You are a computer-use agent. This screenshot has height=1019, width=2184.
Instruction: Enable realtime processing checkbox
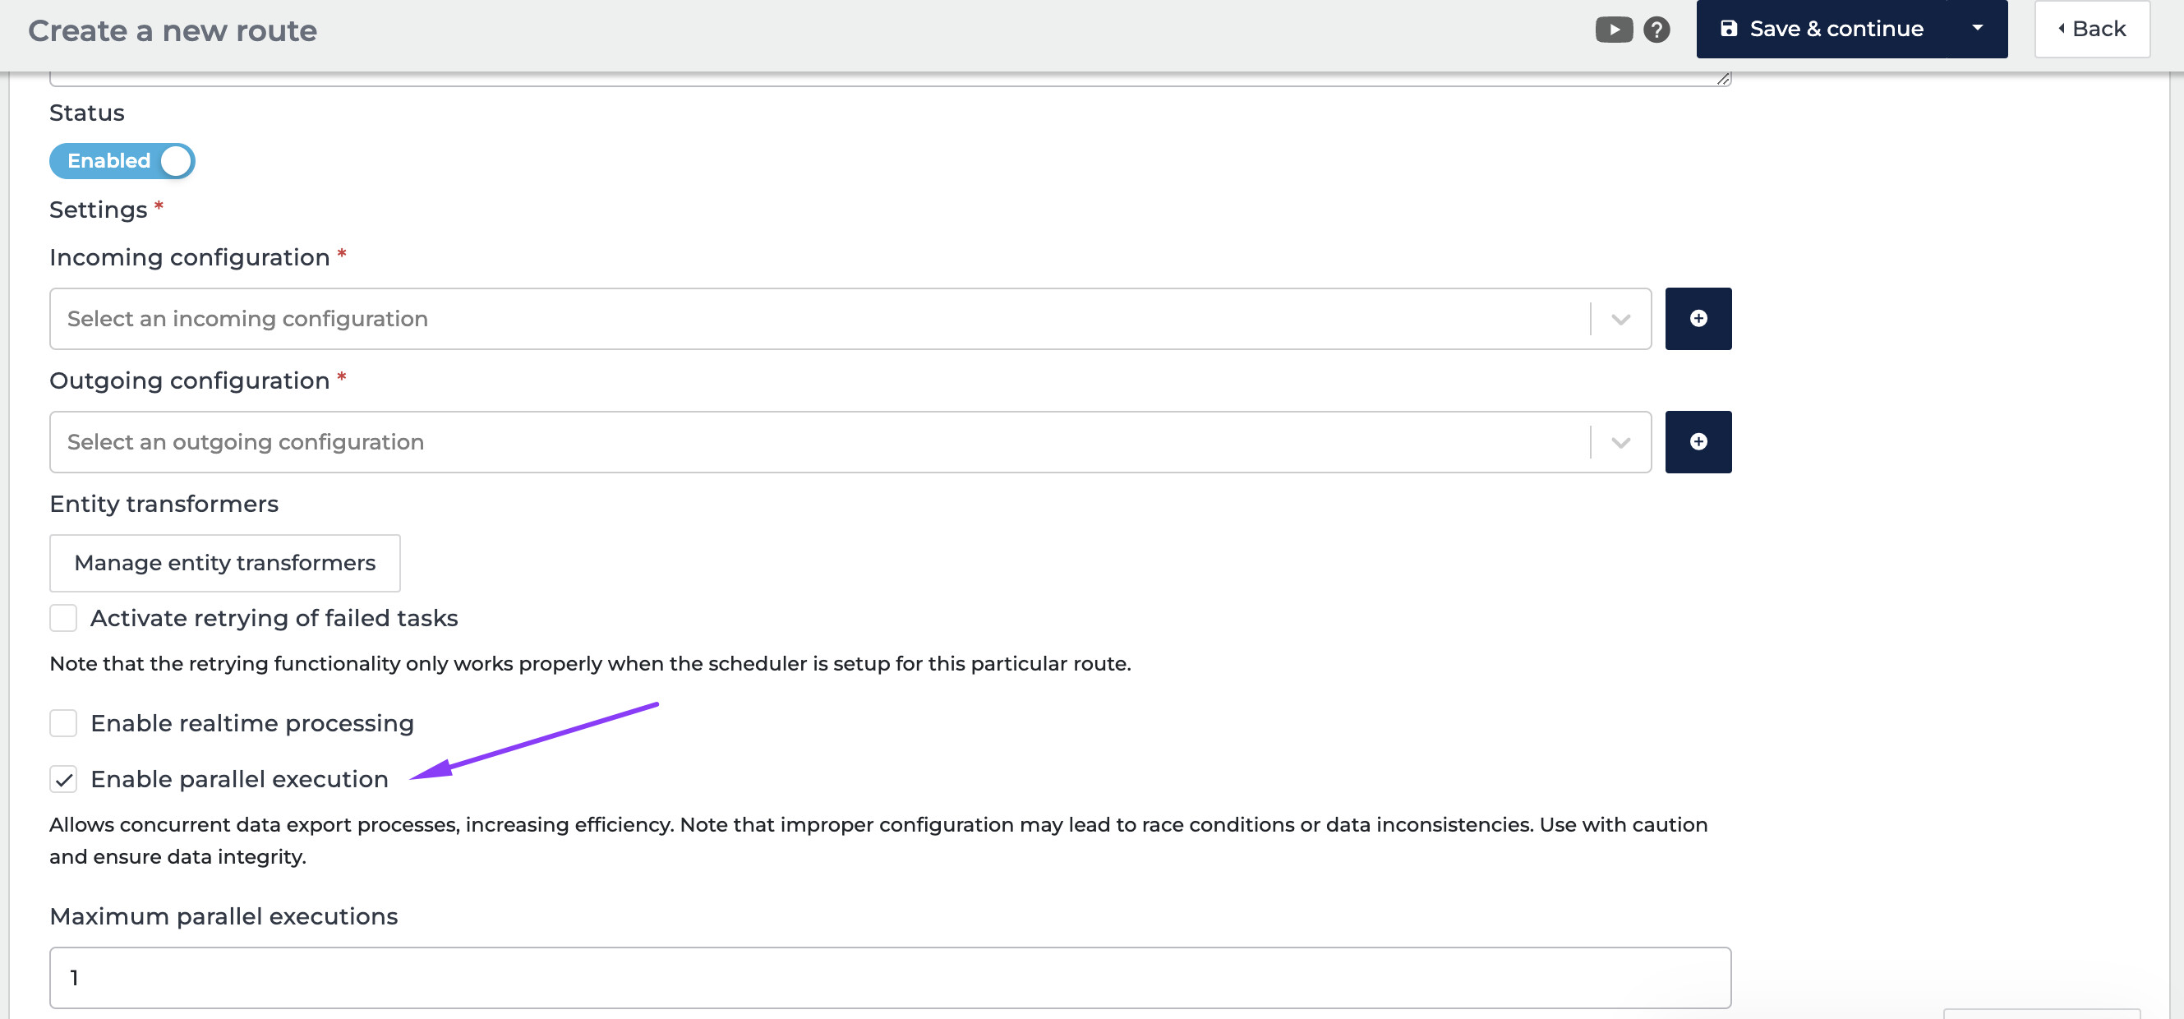[x=63, y=723]
